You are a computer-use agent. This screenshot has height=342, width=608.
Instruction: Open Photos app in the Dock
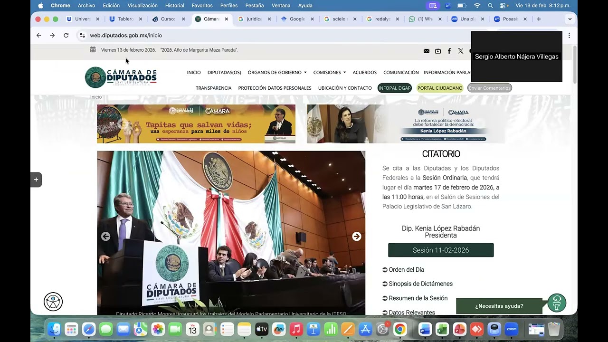158,329
